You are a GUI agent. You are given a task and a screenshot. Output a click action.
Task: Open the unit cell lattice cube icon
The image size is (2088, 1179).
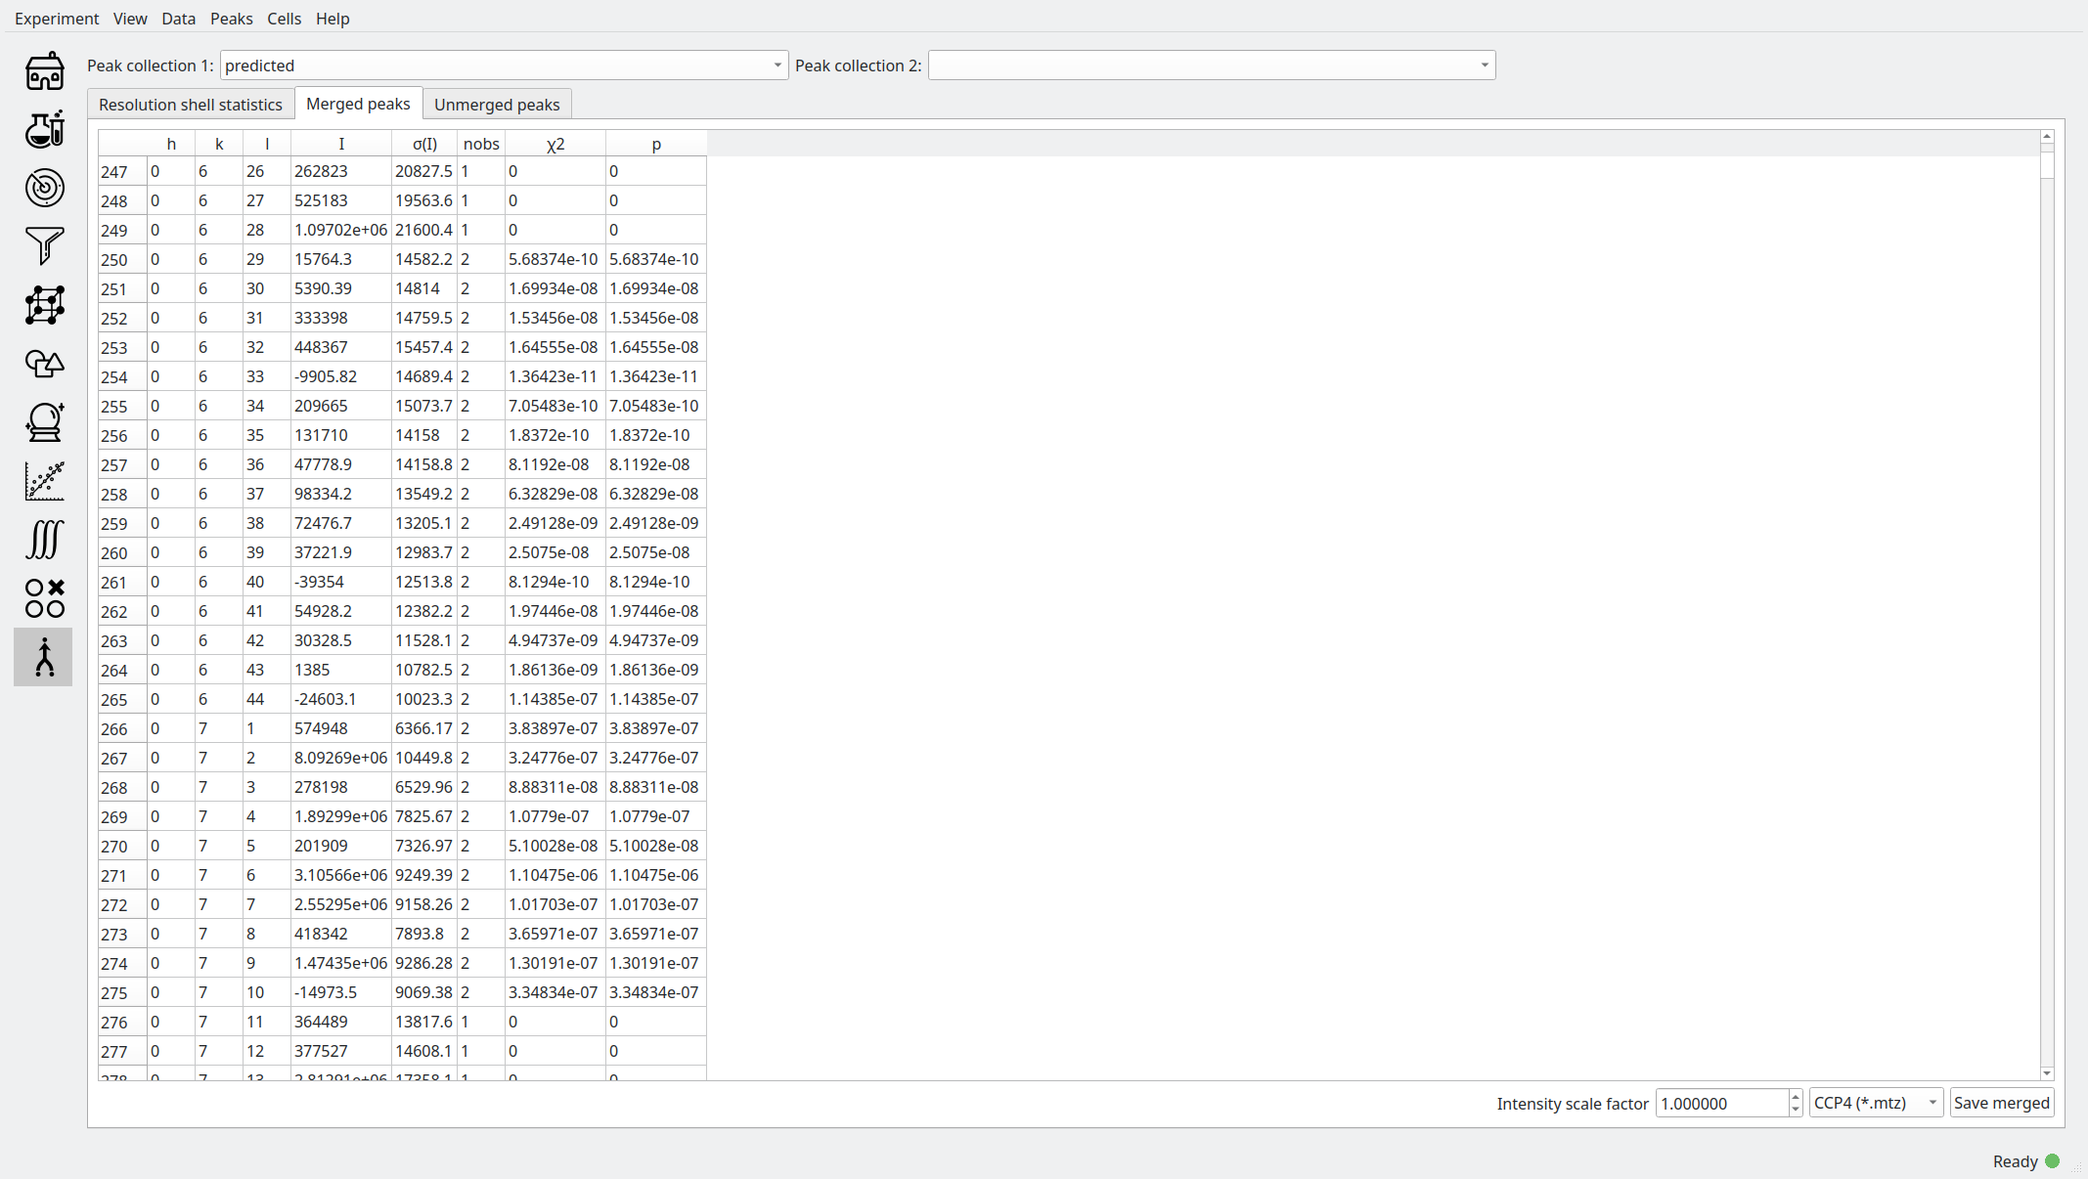pos(44,305)
